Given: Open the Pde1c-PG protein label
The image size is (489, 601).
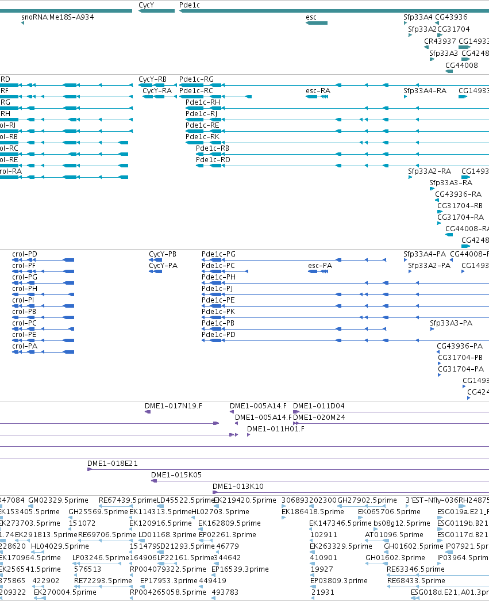Looking at the screenshot, I should [218, 254].
